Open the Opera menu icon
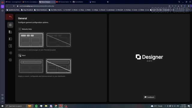192x108 pixels. 2,2
